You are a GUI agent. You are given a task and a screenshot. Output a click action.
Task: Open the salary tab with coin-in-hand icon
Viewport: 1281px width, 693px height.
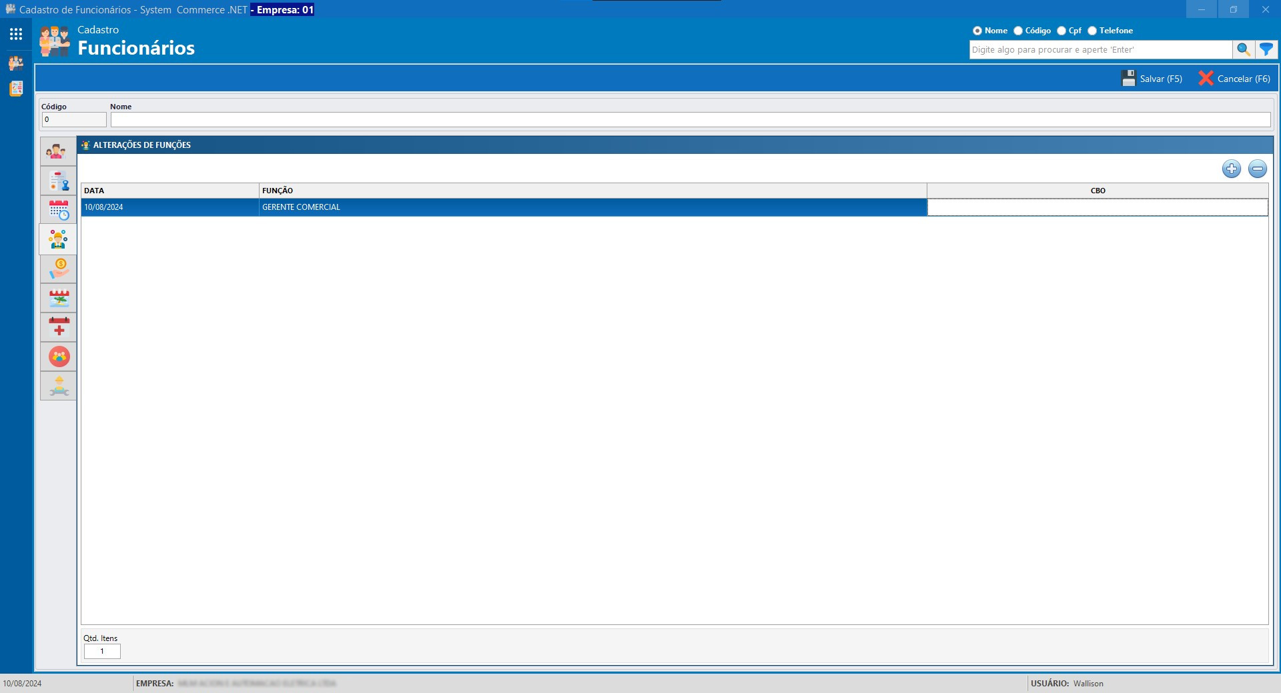(x=58, y=269)
